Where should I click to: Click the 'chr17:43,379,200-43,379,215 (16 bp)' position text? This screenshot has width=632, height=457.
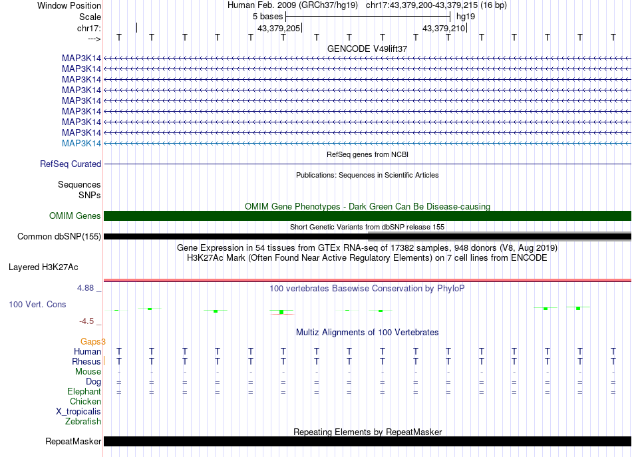pyautogui.click(x=436, y=5)
